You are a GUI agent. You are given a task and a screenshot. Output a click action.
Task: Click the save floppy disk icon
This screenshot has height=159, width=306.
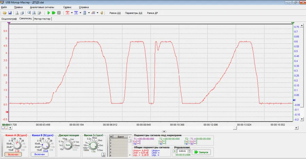(10, 13)
